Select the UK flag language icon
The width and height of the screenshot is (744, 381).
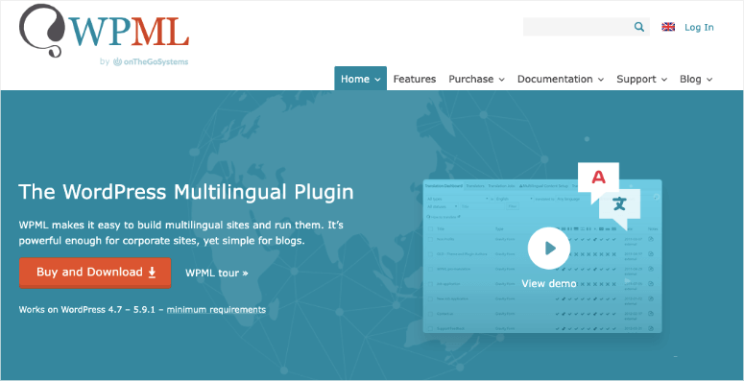click(x=668, y=27)
